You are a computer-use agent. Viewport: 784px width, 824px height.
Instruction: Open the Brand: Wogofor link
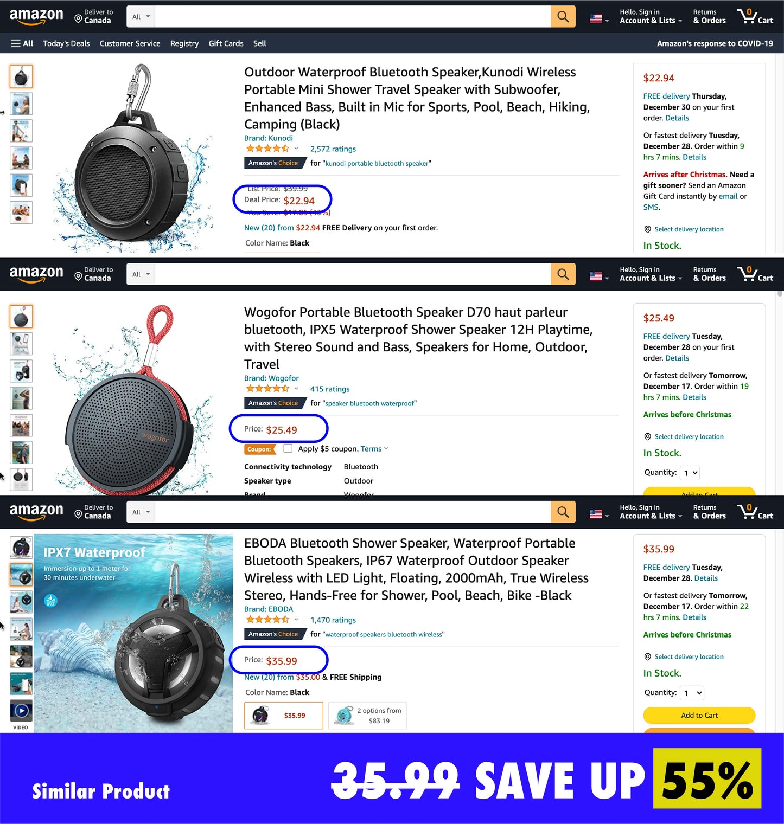pyautogui.click(x=271, y=378)
